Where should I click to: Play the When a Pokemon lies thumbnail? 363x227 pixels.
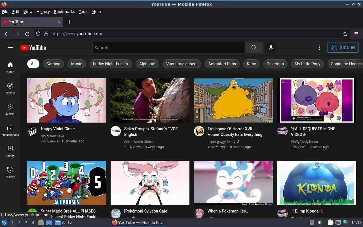click(233, 183)
